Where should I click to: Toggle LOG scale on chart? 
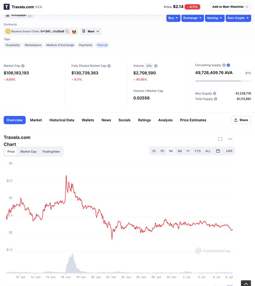pos(229,151)
